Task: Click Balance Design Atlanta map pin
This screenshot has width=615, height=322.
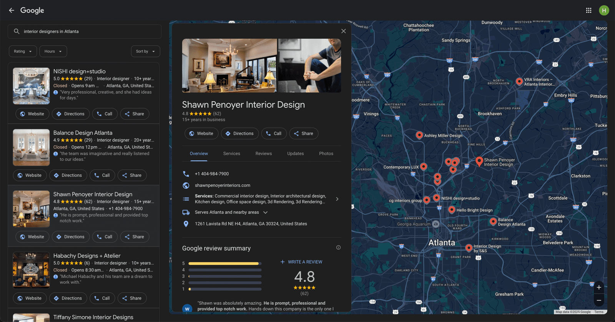Action: coord(493,221)
